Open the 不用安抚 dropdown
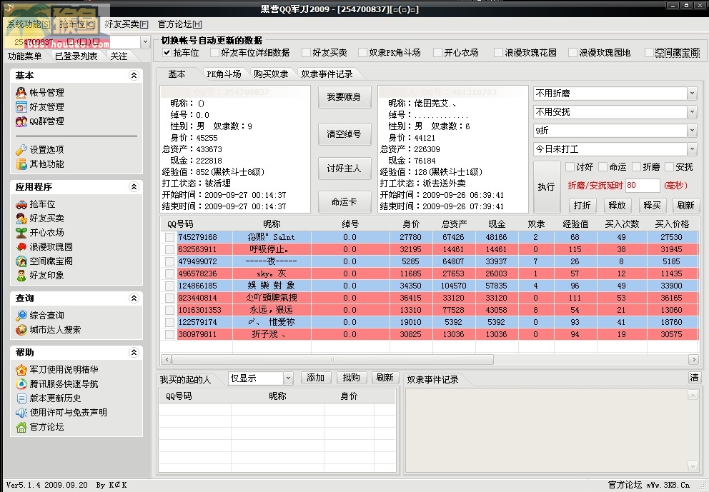This screenshot has width=709, height=492. [x=692, y=112]
